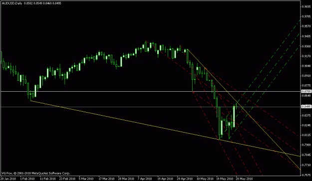Click the 28 Mar 2010 date label
Image resolution: width=312 pixels, height=181 pixels.
click(x=126, y=179)
